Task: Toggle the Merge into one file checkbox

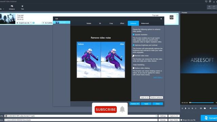Action: pyautogui.click(x=181, y=120)
